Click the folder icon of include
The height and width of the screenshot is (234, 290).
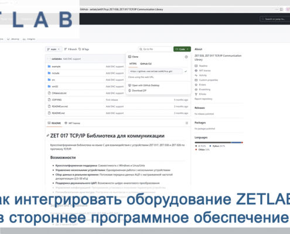tap(49, 73)
